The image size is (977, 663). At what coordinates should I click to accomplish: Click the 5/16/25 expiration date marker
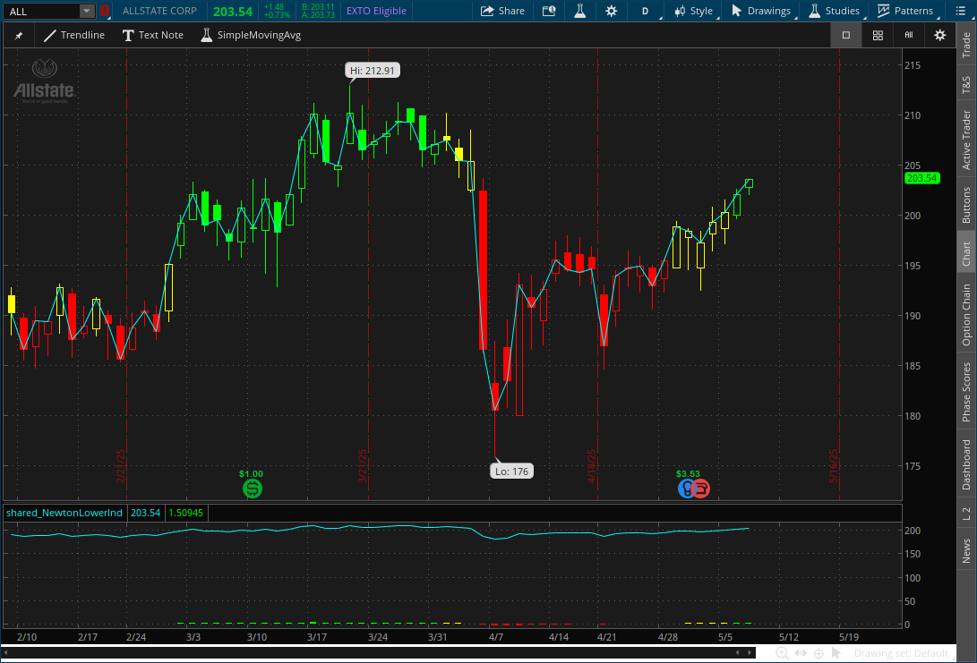[x=834, y=465]
